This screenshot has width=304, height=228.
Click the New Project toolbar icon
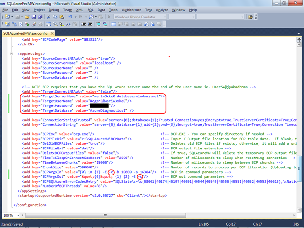point(8,17)
